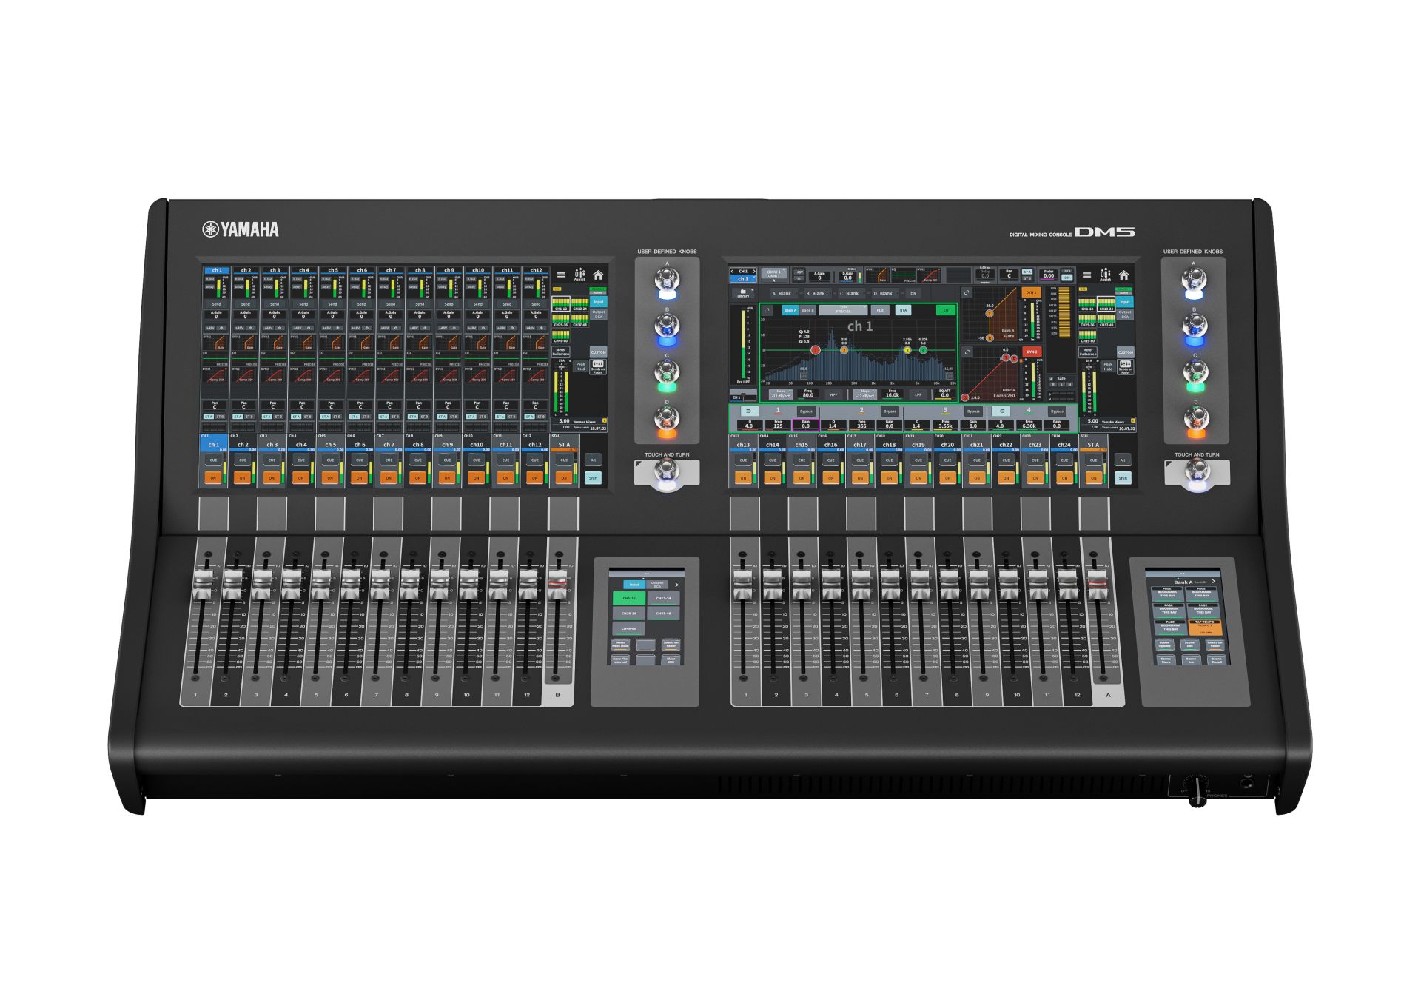
Task: Toggle the green EQ on button
Action: tap(945, 310)
